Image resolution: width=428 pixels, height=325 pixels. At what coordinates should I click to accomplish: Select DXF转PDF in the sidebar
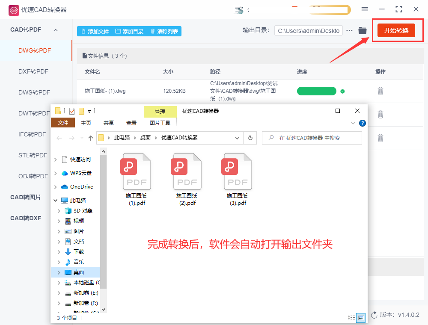(x=33, y=72)
